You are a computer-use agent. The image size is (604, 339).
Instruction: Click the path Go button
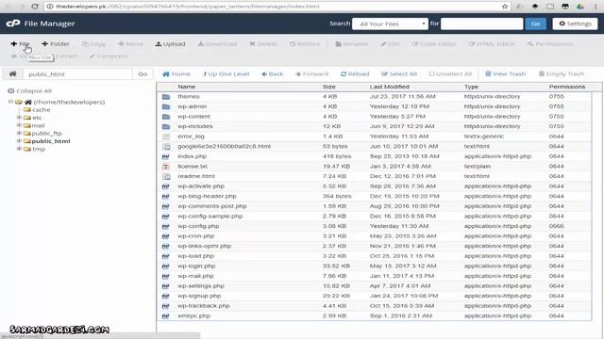click(143, 73)
